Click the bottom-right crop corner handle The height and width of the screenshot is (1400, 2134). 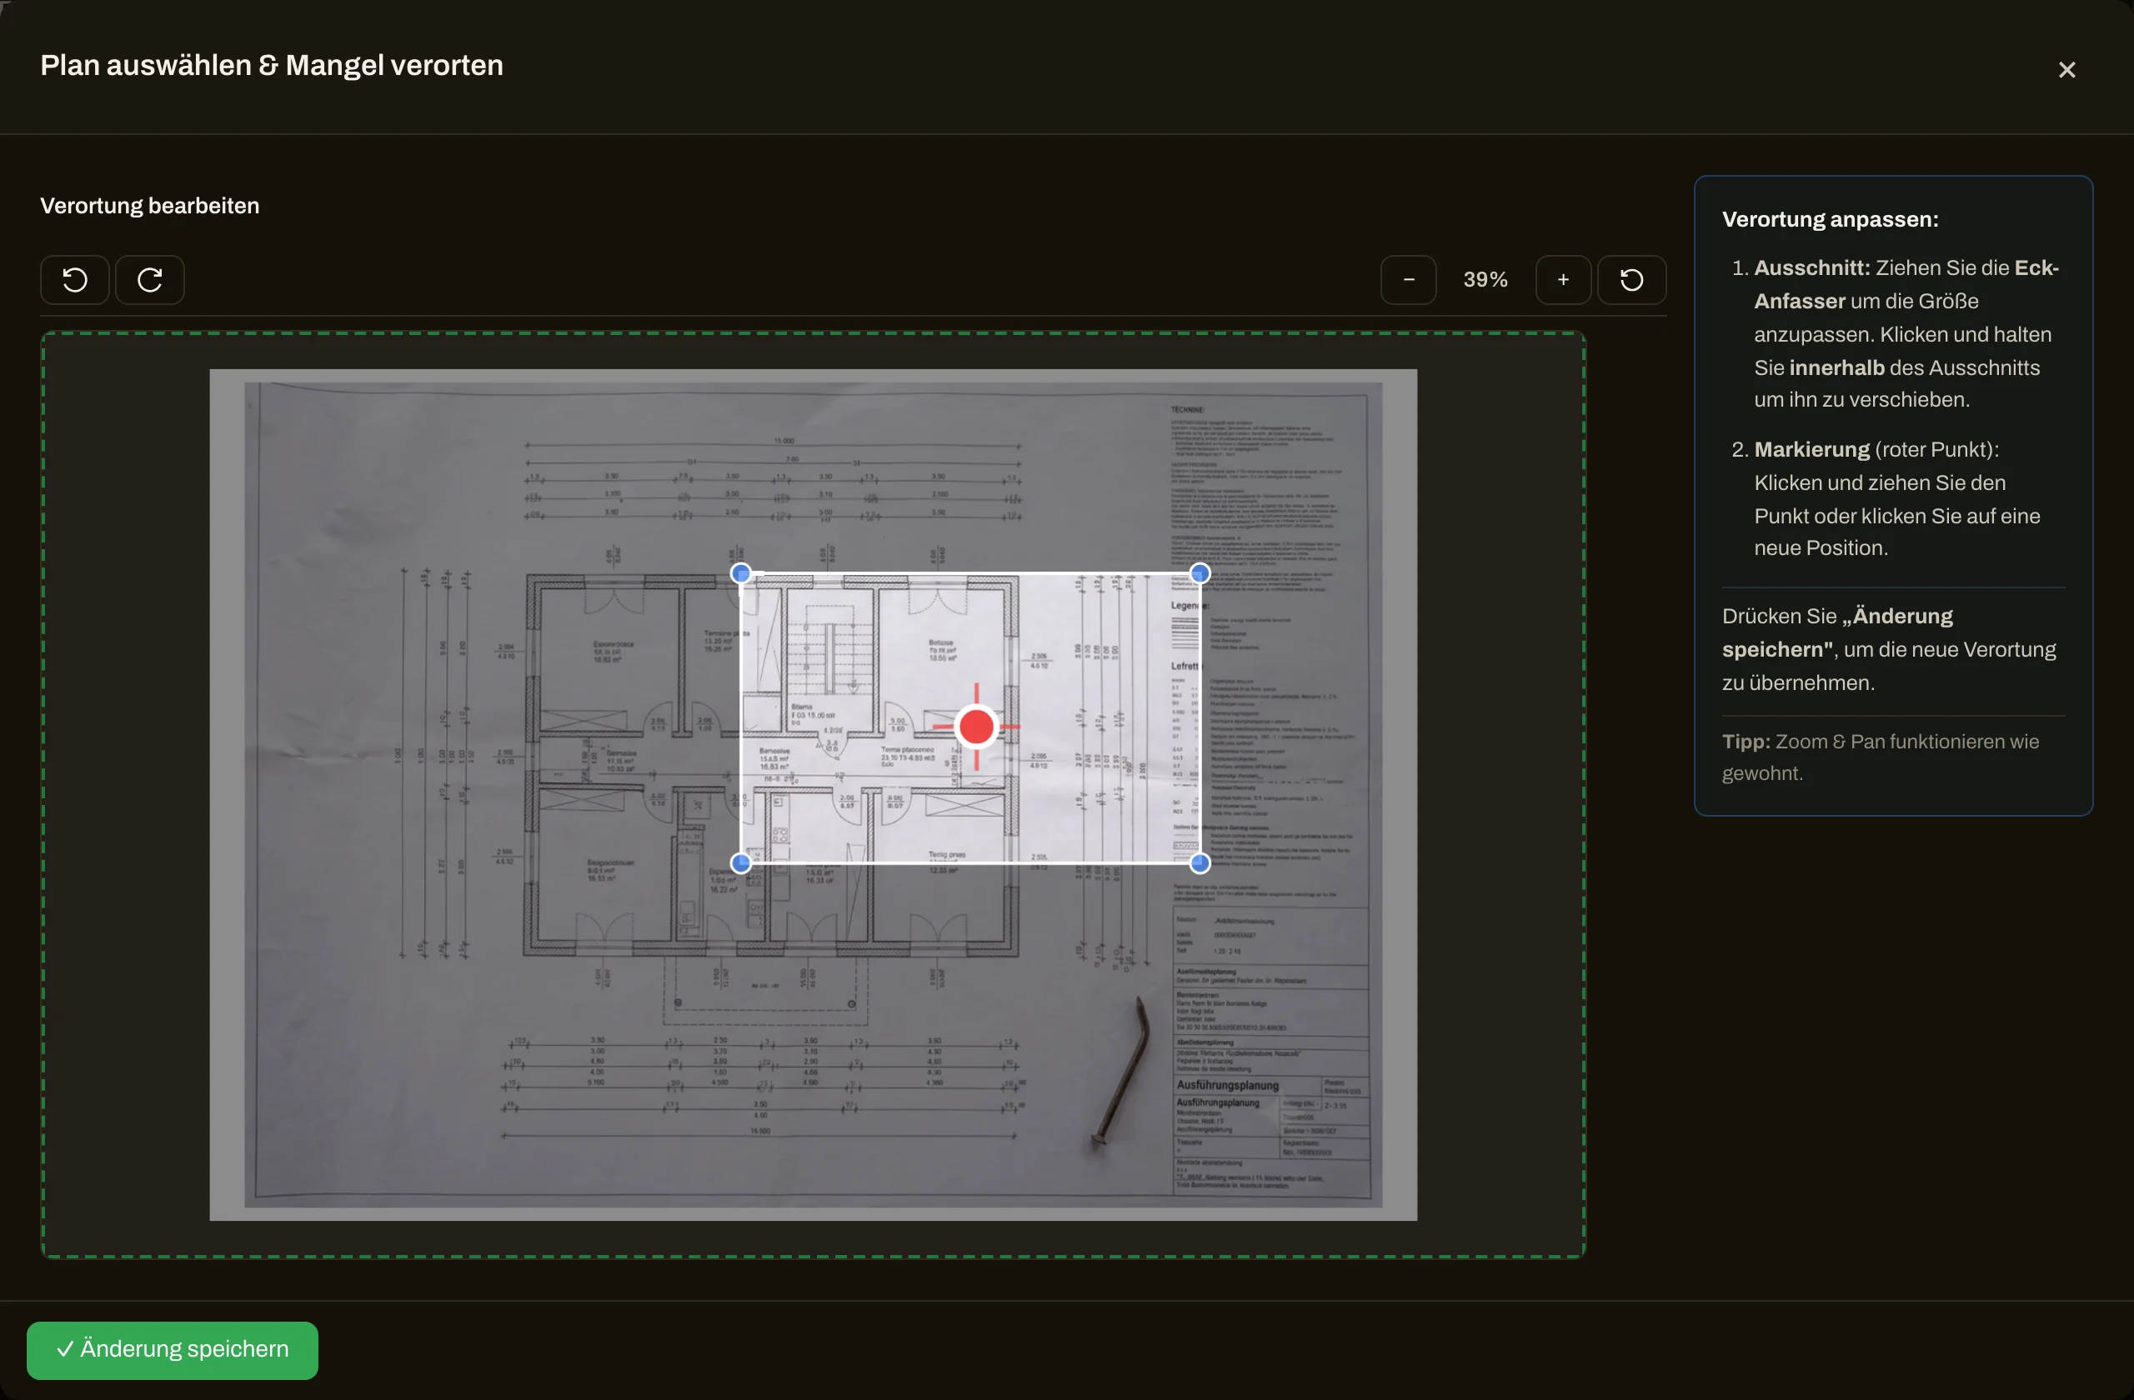tap(1200, 863)
